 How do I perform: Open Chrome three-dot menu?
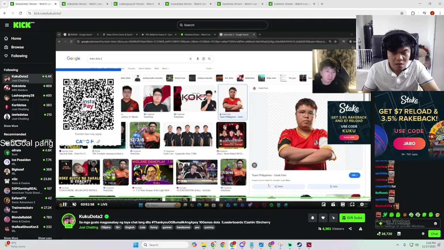coord(440,13)
